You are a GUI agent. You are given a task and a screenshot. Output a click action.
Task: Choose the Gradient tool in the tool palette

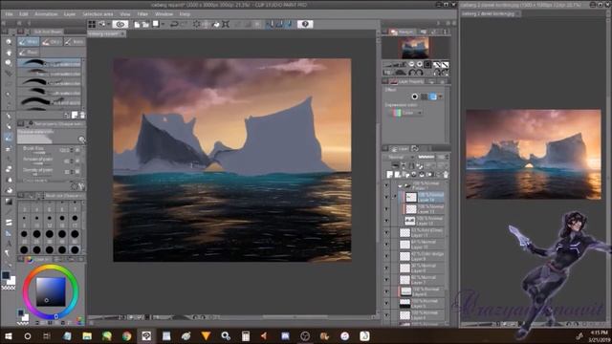9,202
